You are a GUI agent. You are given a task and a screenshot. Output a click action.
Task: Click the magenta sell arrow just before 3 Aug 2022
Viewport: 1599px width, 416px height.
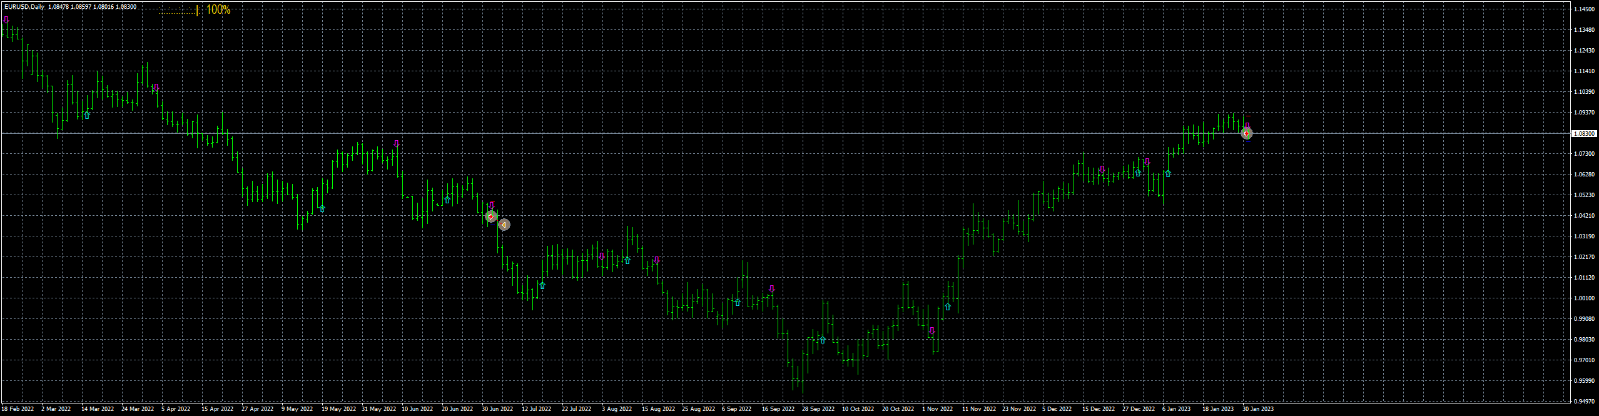point(602,256)
